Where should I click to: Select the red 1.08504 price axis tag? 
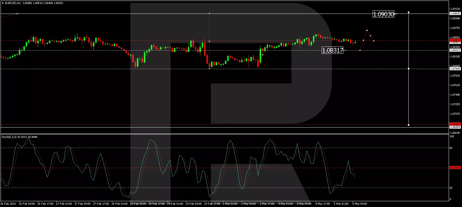455,40
